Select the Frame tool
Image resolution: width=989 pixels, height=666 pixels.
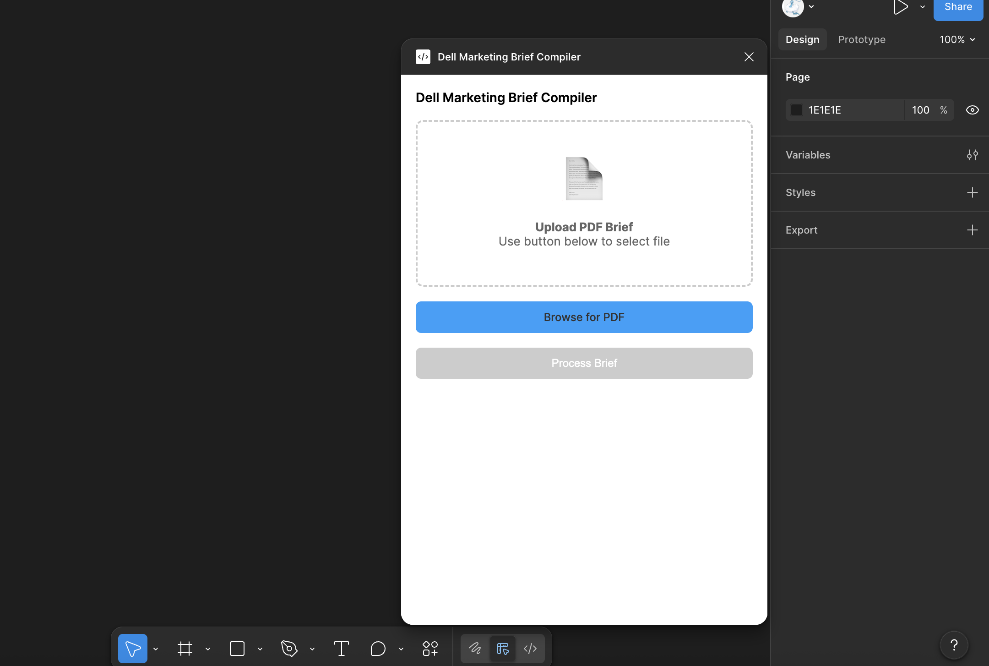[x=185, y=649]
